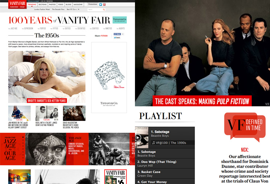This screenshot has width=270, height=184.
Task: Read Jan Morris on the 1950s headline
Action: point(18,125)
